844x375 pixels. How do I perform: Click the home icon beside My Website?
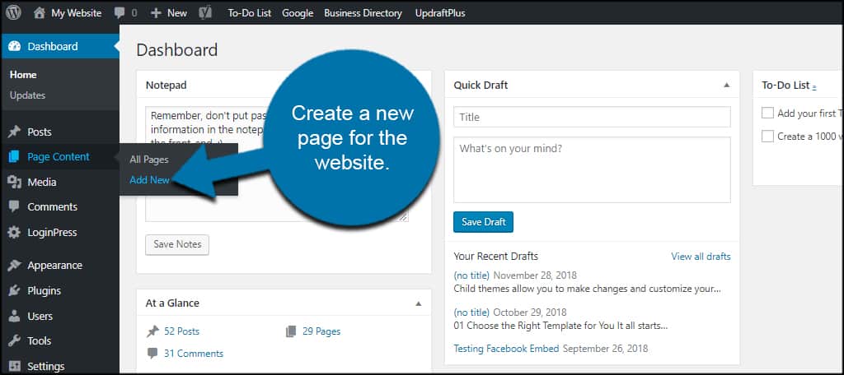tap(40, 13)
